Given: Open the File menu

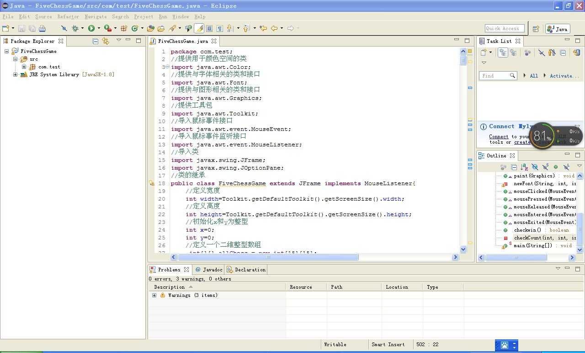Looking at the screenshot, I should pyautogui.click(x=8, y=17).
